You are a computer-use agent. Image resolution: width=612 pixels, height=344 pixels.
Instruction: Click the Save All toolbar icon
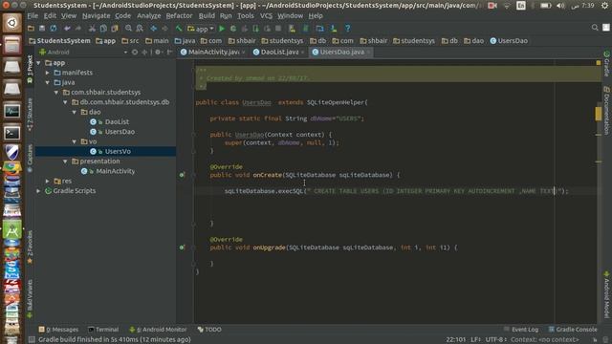(x=42, y=29)
